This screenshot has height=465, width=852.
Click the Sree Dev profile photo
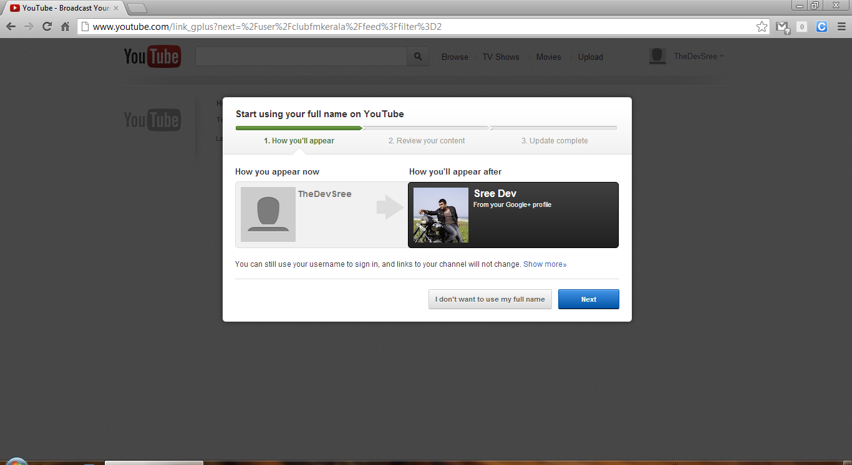tap(441, 215)
